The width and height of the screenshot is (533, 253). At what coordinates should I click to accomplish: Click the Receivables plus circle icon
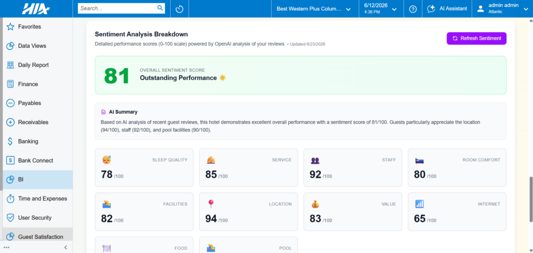[x=10, y=122]
